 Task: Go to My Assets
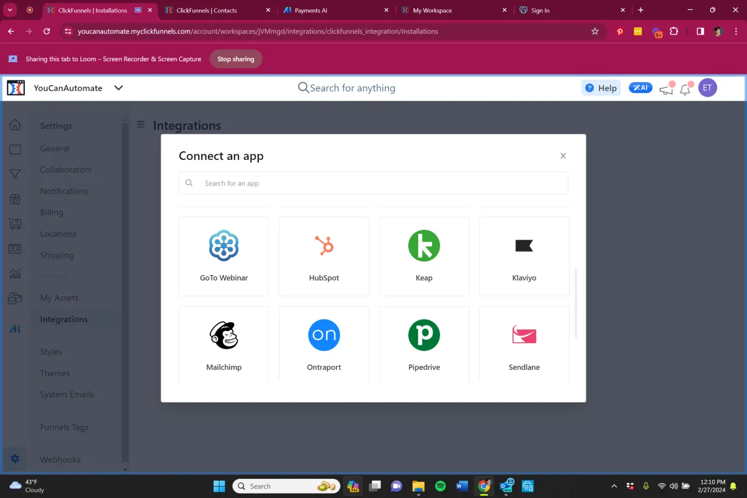click(x=59, y=298)
